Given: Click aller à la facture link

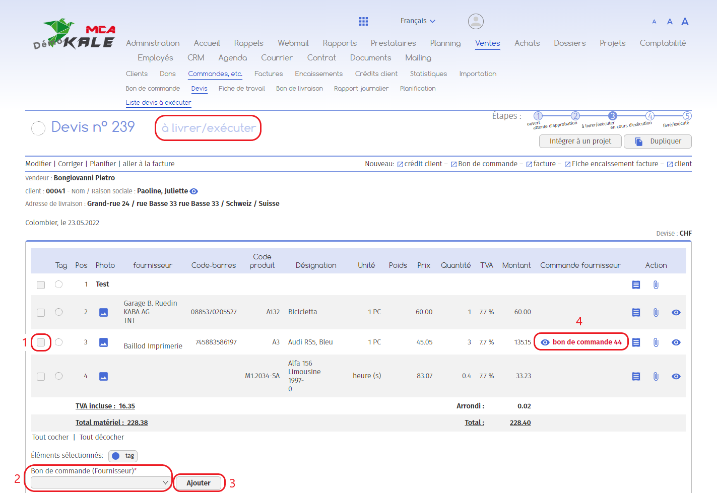Looking at the screenshot, I should [x=149, y=164].
